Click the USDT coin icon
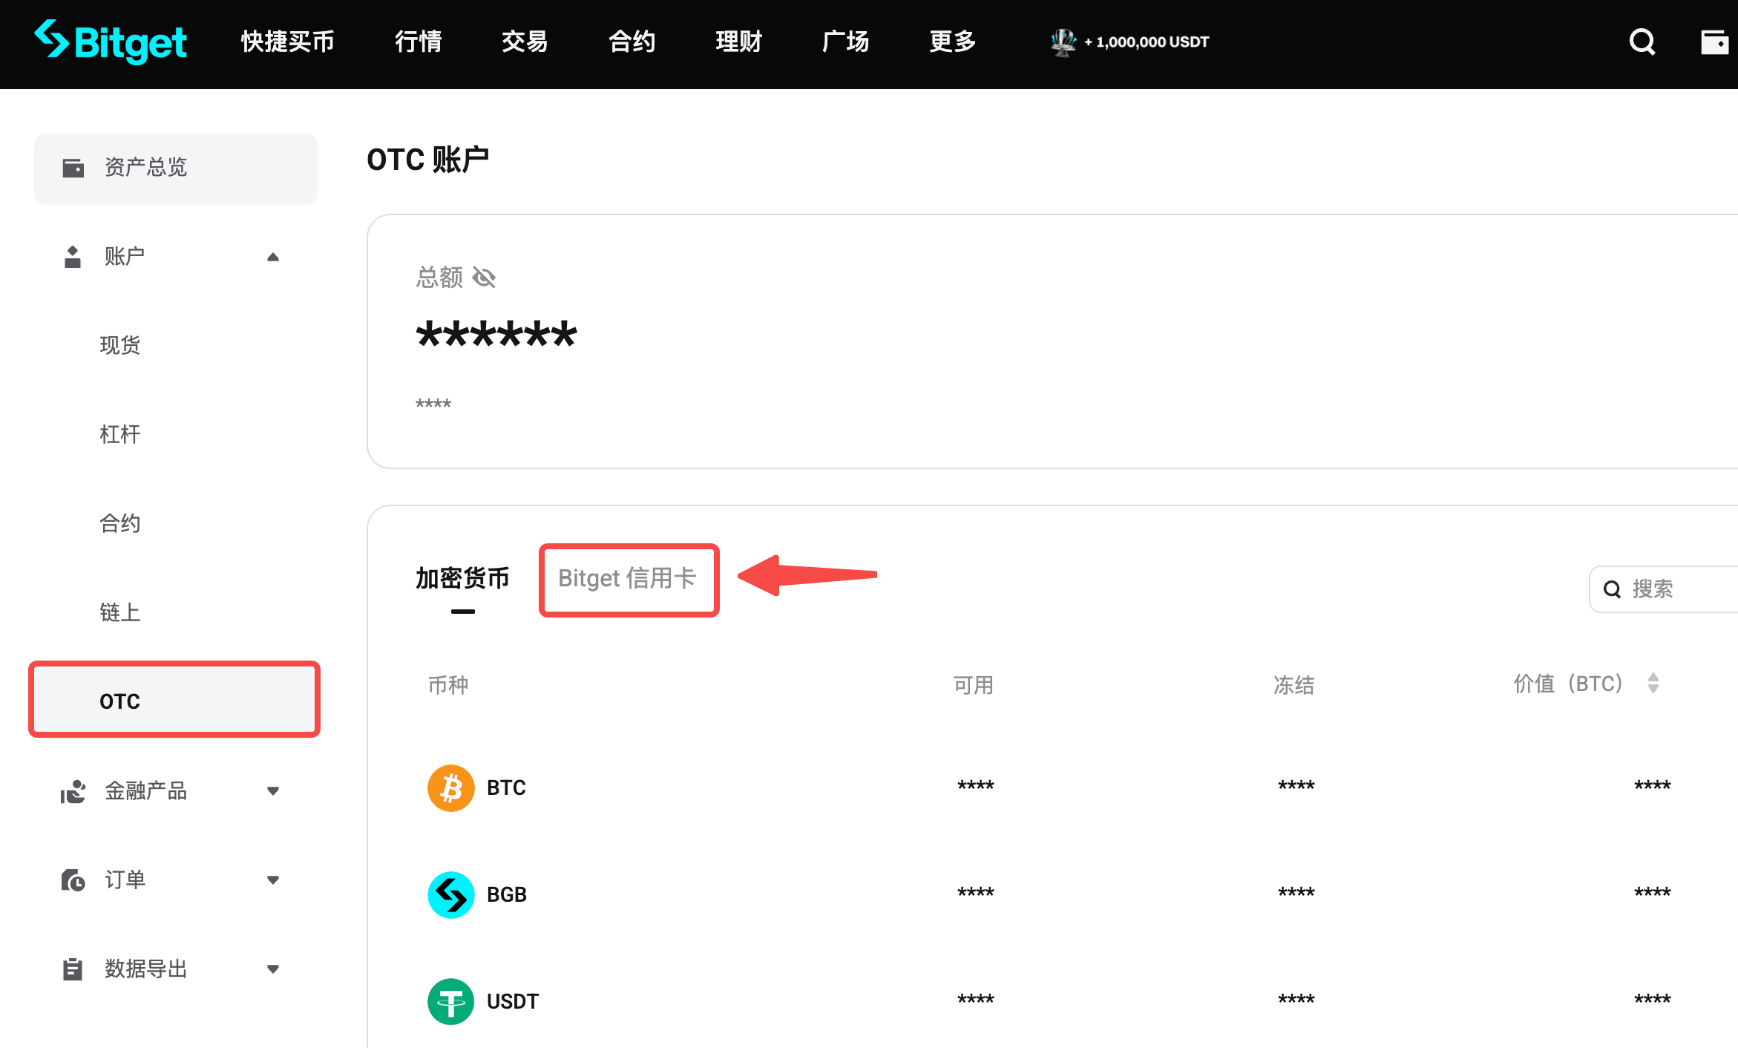The height and width of the screenshot is (1048, 1738). [x=450, y=1001]
